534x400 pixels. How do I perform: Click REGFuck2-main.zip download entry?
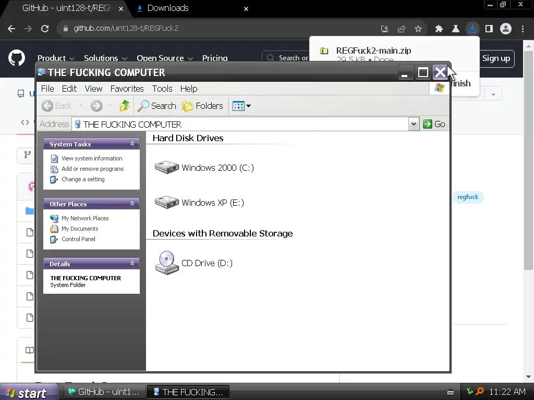point(373,51)
